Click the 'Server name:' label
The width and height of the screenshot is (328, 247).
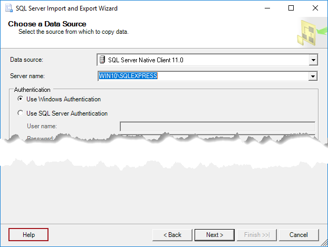(27, 76)
